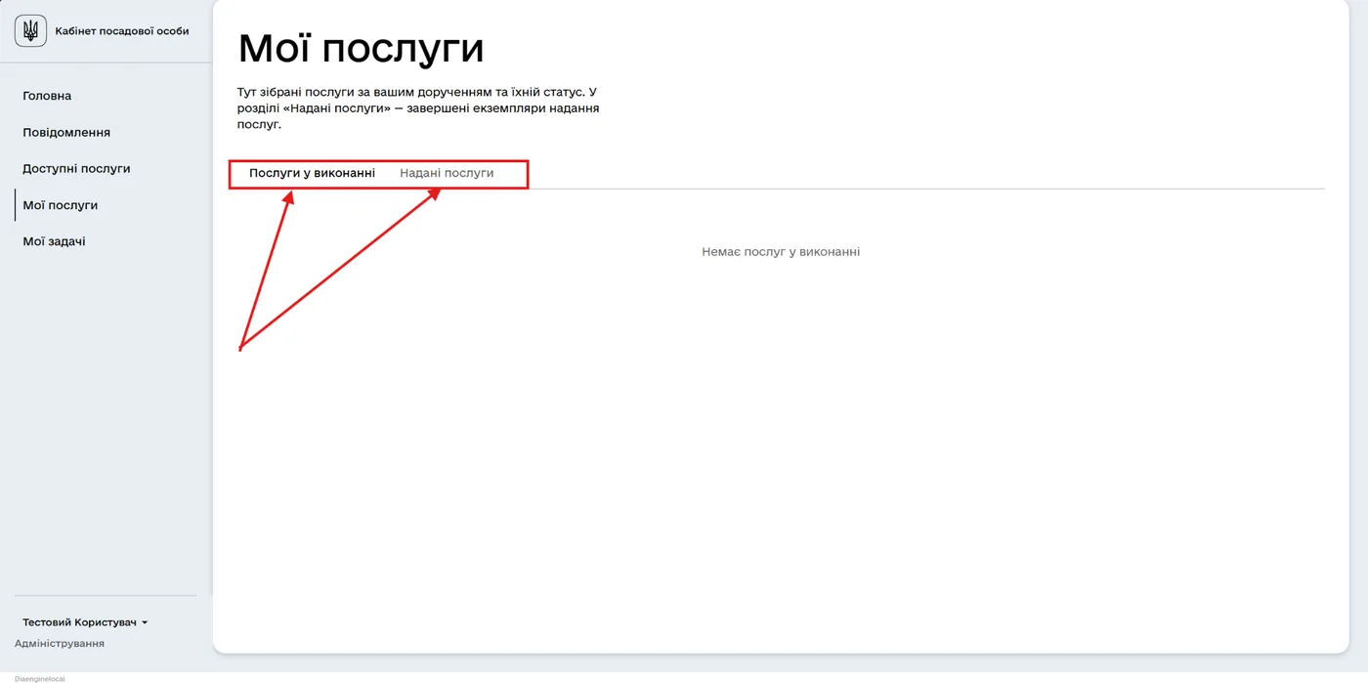Click the description text starting Тут зібрані послуги

tap(418, 108)
